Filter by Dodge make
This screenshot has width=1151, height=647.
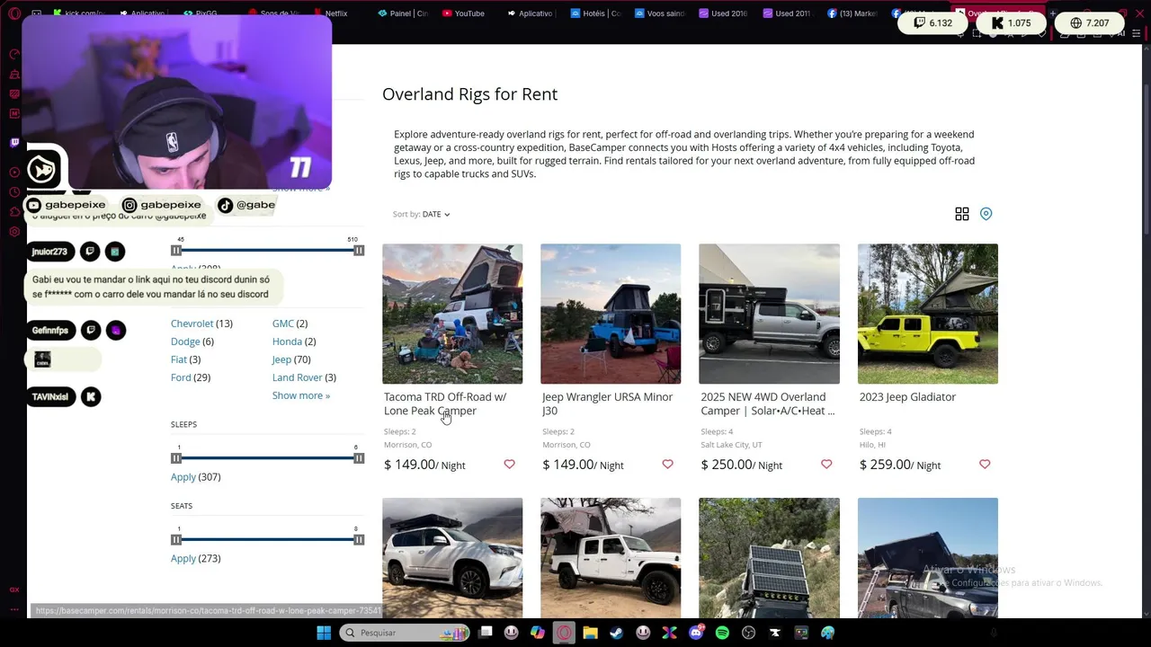tap(185, 341)
